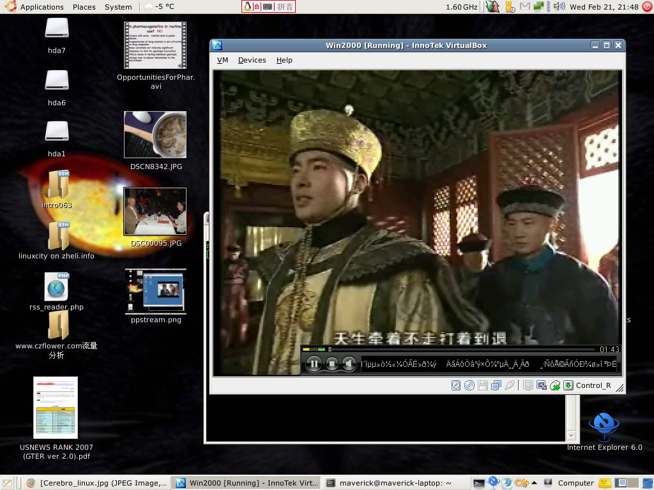Open the Places menu
Image resolution: width=654 pixels, height=490 pixels.
(84, 6)
